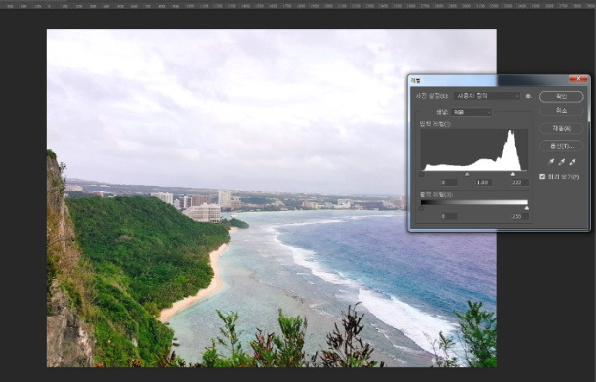Open the 옵션(T)... options button
The height and width of the screenshot is (382, 596).
pyautogui.click(x=562, y=146)
